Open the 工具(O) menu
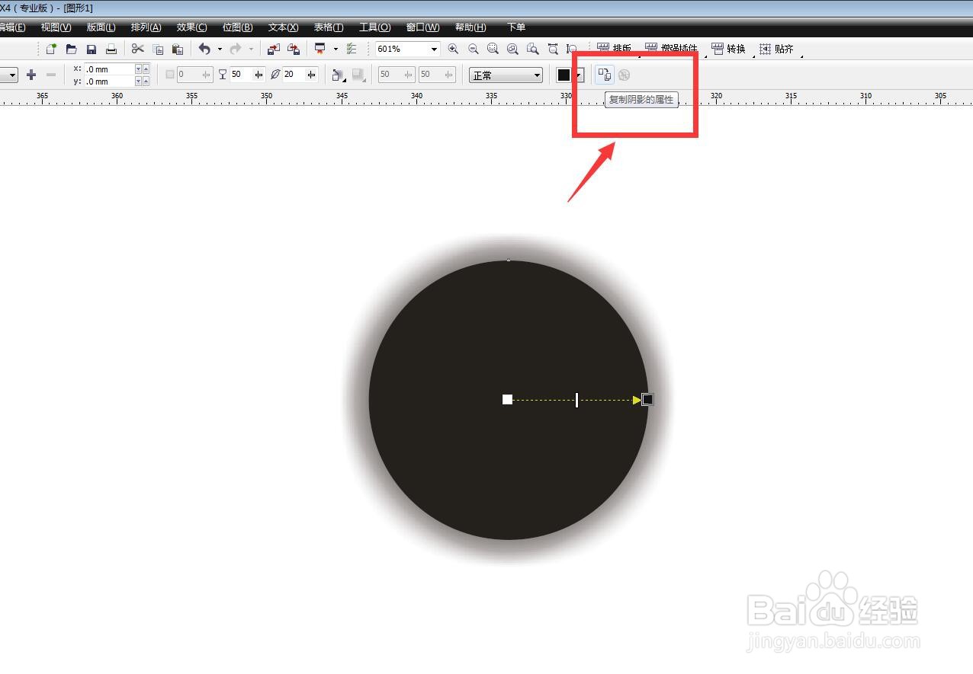The height and width of the screenshot is (674, 973). [x=374, y=27]
